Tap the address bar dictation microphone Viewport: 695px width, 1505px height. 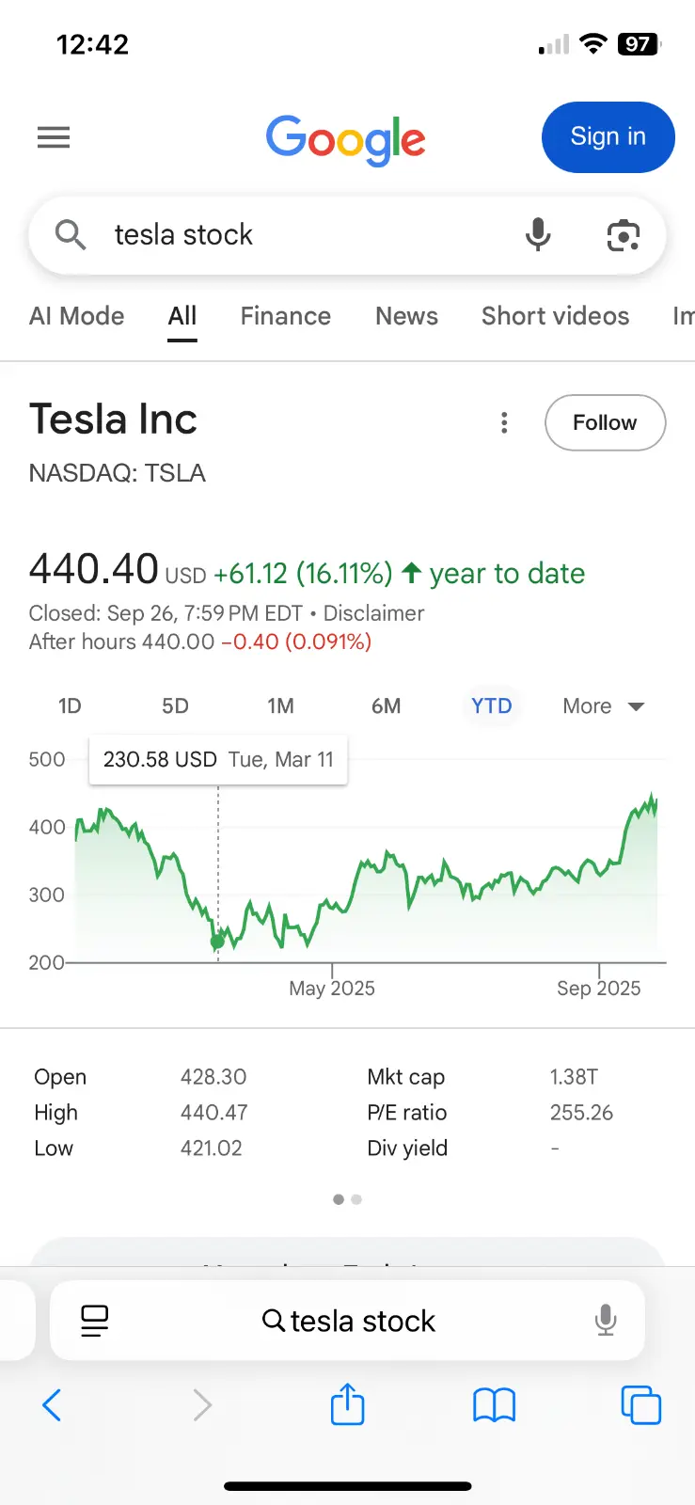pyautogui.click(x=606, y=1321)
